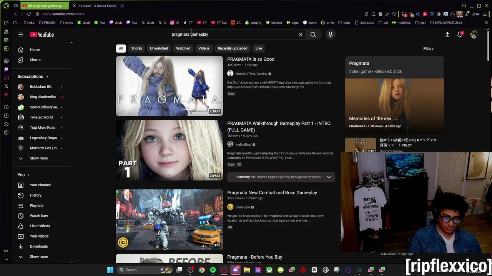
Task: Play the 'PRAGMATA is so Good' thumbnail
Action: (170, 86)
